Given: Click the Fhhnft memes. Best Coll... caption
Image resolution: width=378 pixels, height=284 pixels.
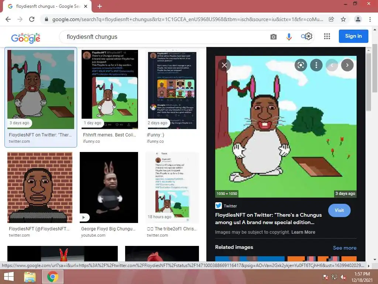Looking at the screenshot, I should pos(109,135).
